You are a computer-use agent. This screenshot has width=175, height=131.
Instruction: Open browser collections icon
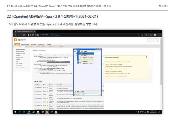pyautogui.click(x=151, y=35)
